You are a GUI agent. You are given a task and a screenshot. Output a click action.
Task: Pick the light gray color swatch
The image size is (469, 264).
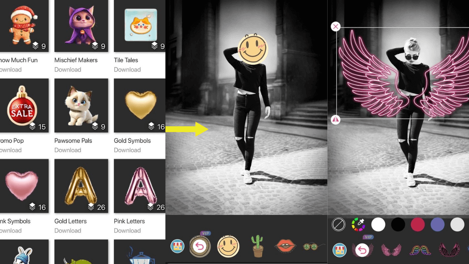point(457,224)
